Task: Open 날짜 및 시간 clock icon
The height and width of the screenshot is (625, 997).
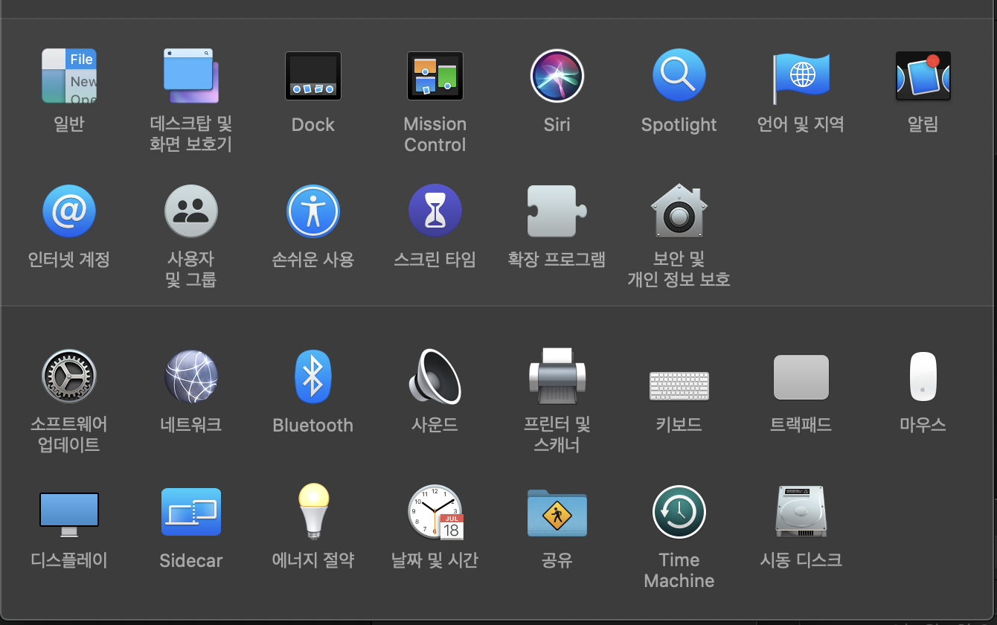Action: (435, 512)
